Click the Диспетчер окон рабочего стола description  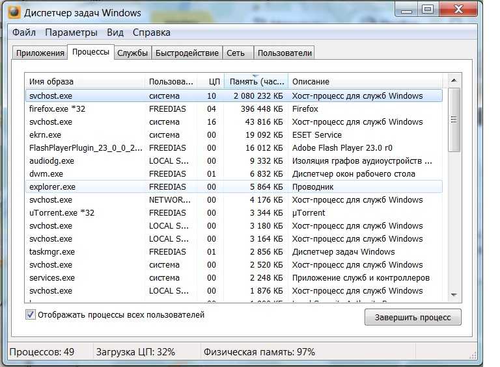pos(354,174)
